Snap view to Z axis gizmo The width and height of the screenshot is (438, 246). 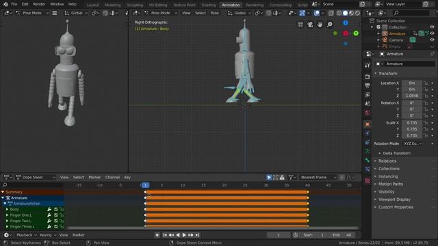tap(346, 23)
